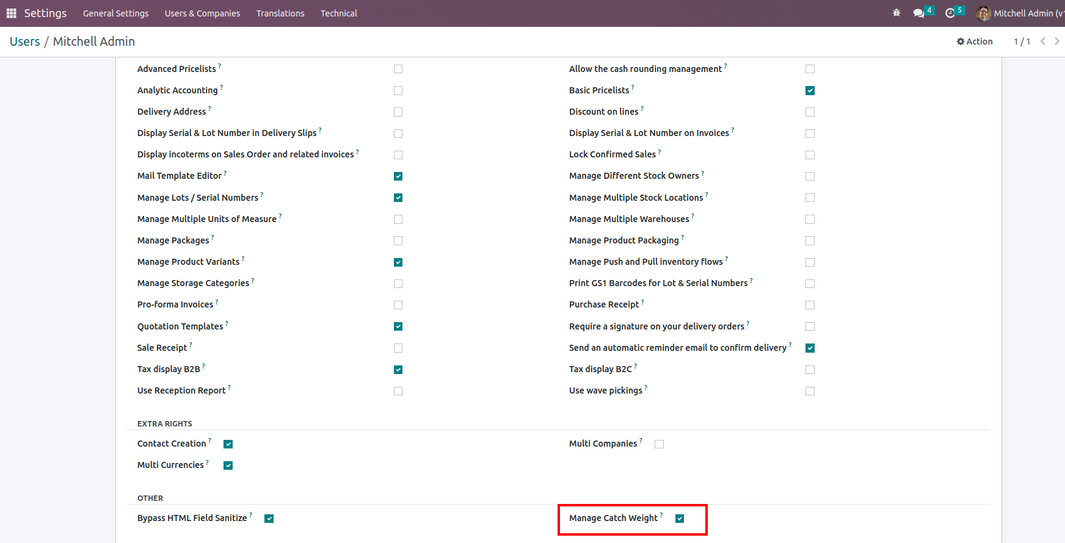
Task: Go back to Users breadcrumb
Action: tap(25, 41)
